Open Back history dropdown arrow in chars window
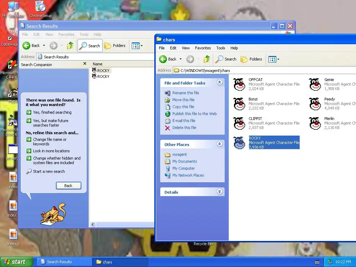The width and height of the screenshot is (356, 267). point(181,59)
